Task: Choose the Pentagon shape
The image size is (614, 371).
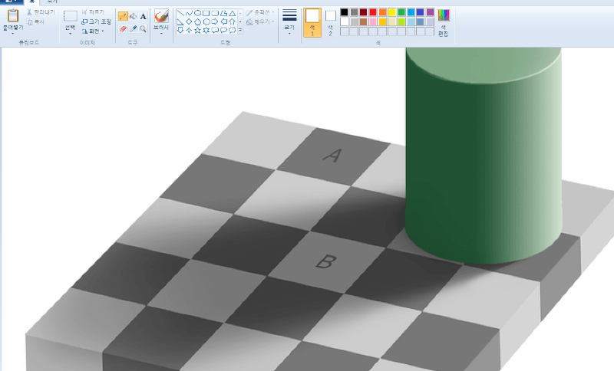Action: click(198, 21)
